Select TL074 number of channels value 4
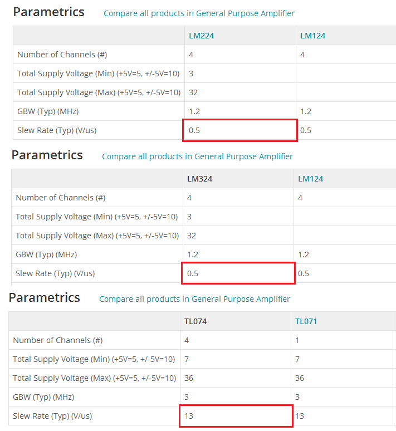This screenshot has width=396, height=431. point(187,340)
